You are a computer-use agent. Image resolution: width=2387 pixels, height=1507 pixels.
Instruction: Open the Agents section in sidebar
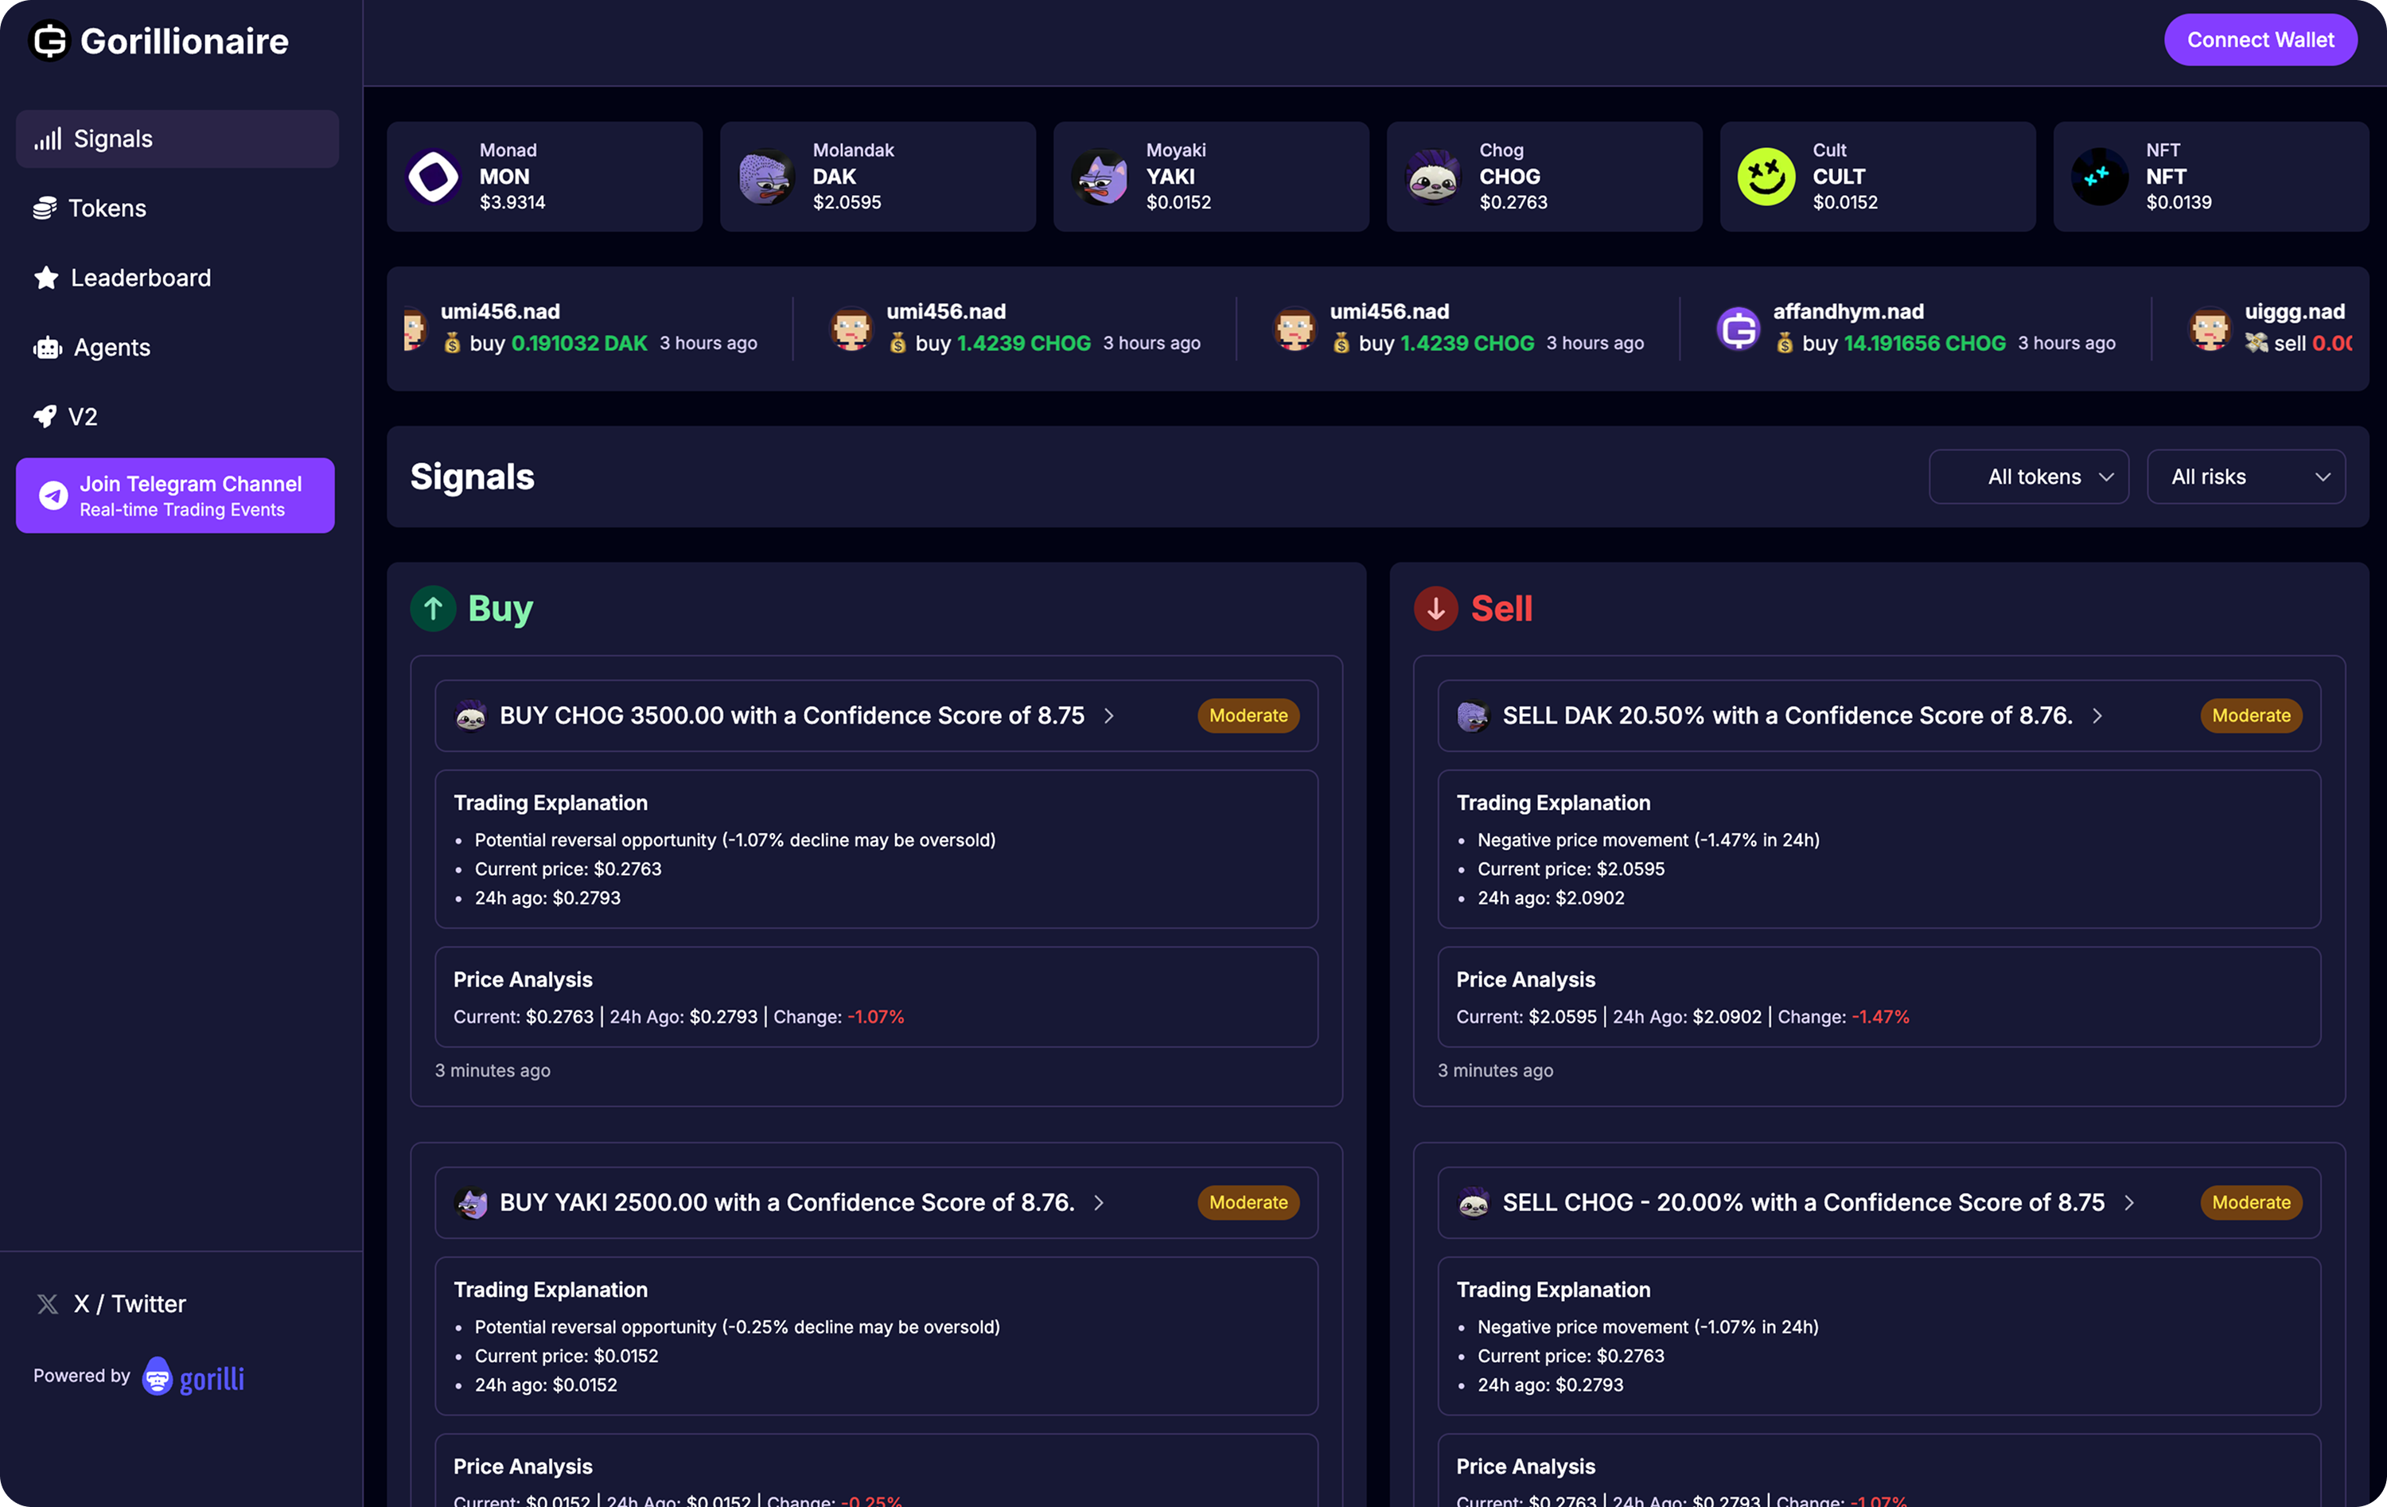click(111, 347)
